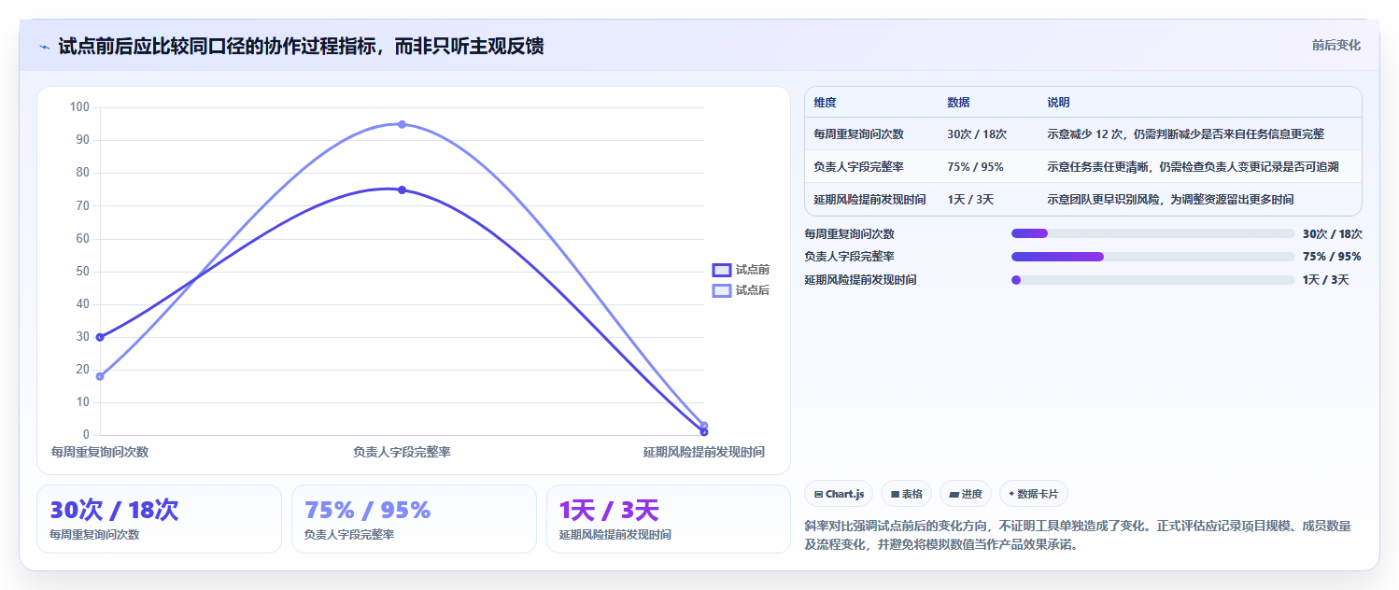
Task: Click the Chart.js chip icon
Action: 818,494
